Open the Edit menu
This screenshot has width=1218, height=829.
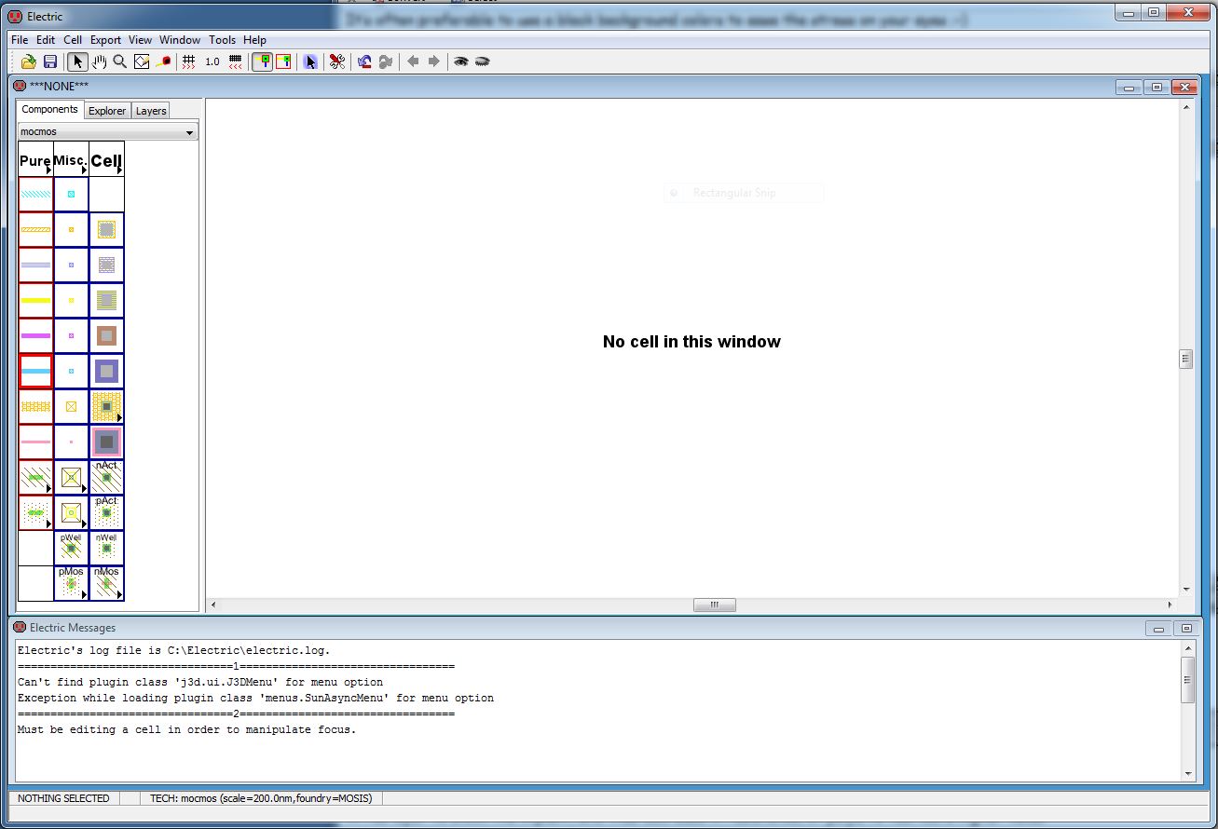point(46,40)
